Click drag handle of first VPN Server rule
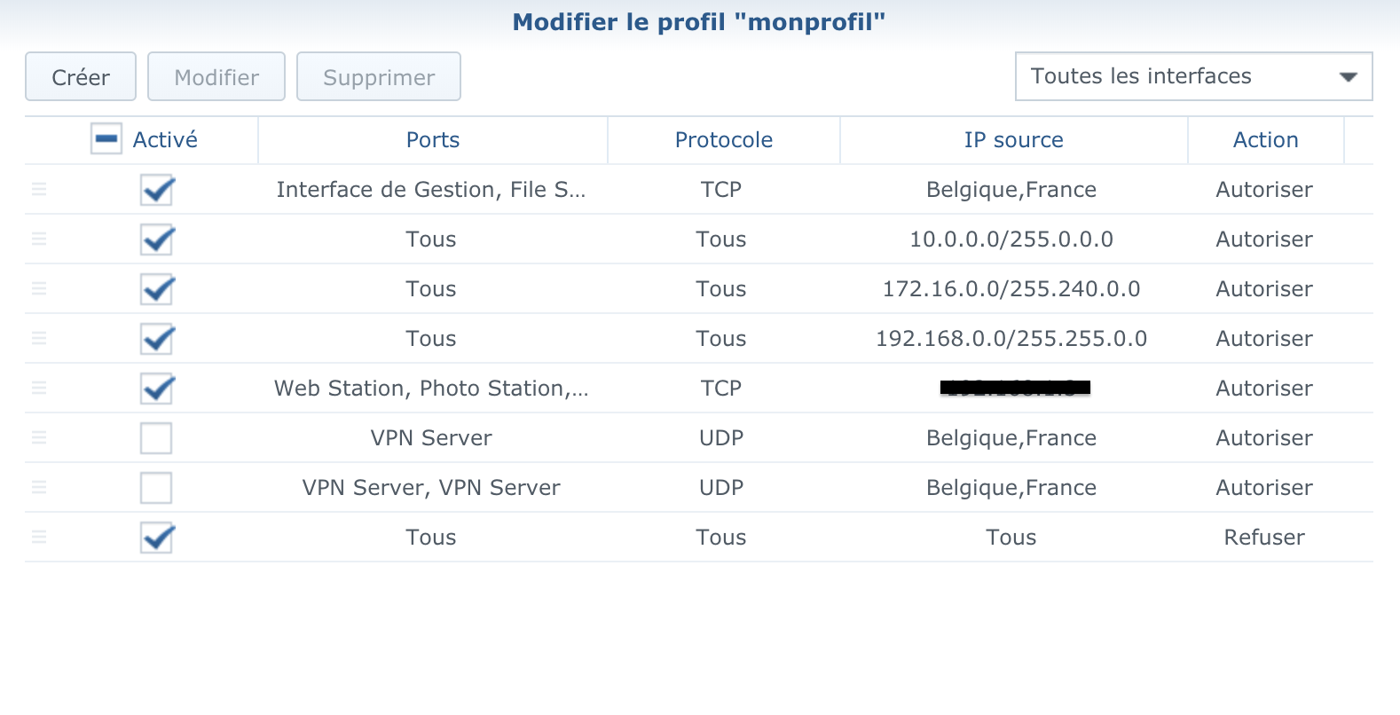 [x=39, y=437]
